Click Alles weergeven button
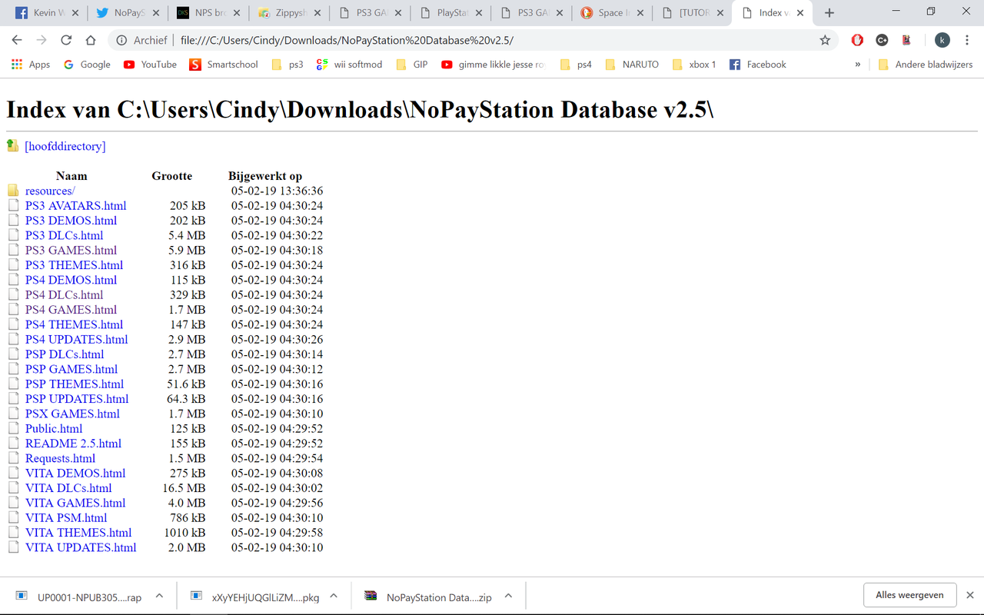The width and height of the screenshot is (984, 615). pyautogui.click(x=909, y=595)
